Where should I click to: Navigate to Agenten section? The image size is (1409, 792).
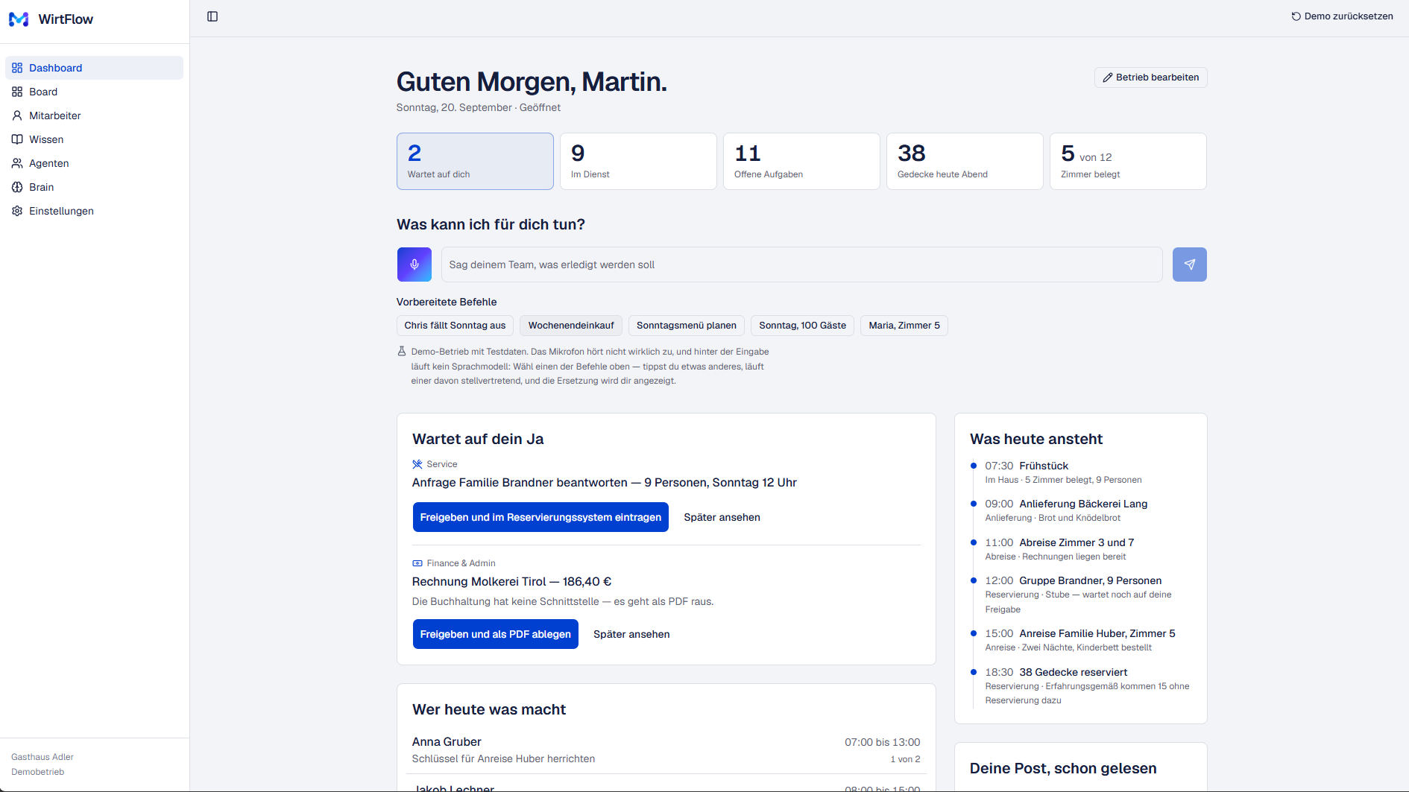pyautogui.click(x=95, y=163)
